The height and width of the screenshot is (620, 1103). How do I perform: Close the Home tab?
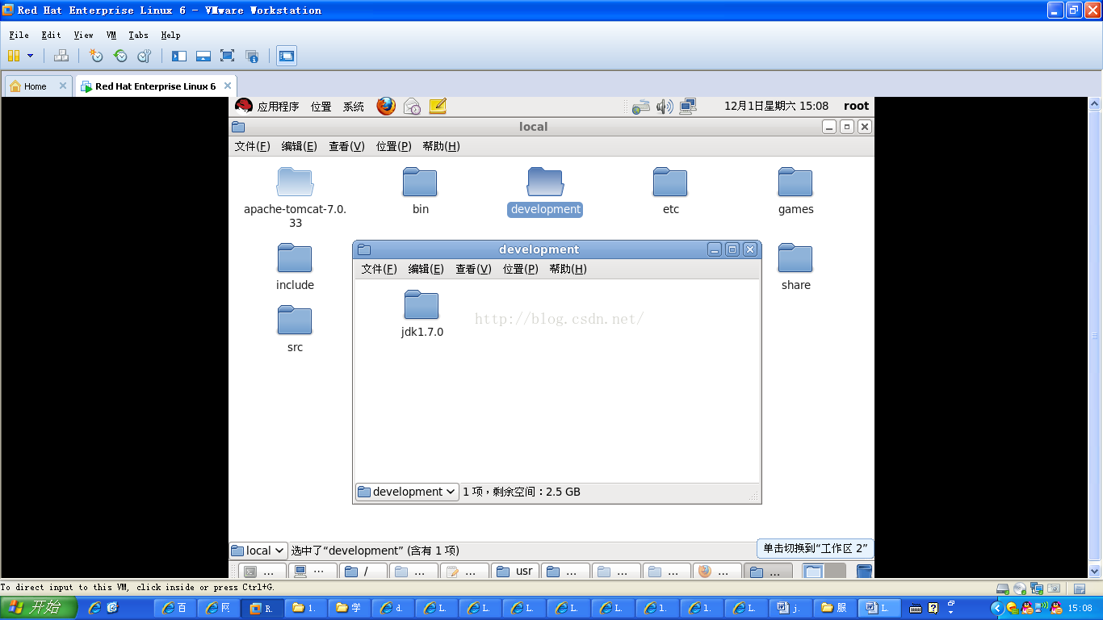(63, 86)
